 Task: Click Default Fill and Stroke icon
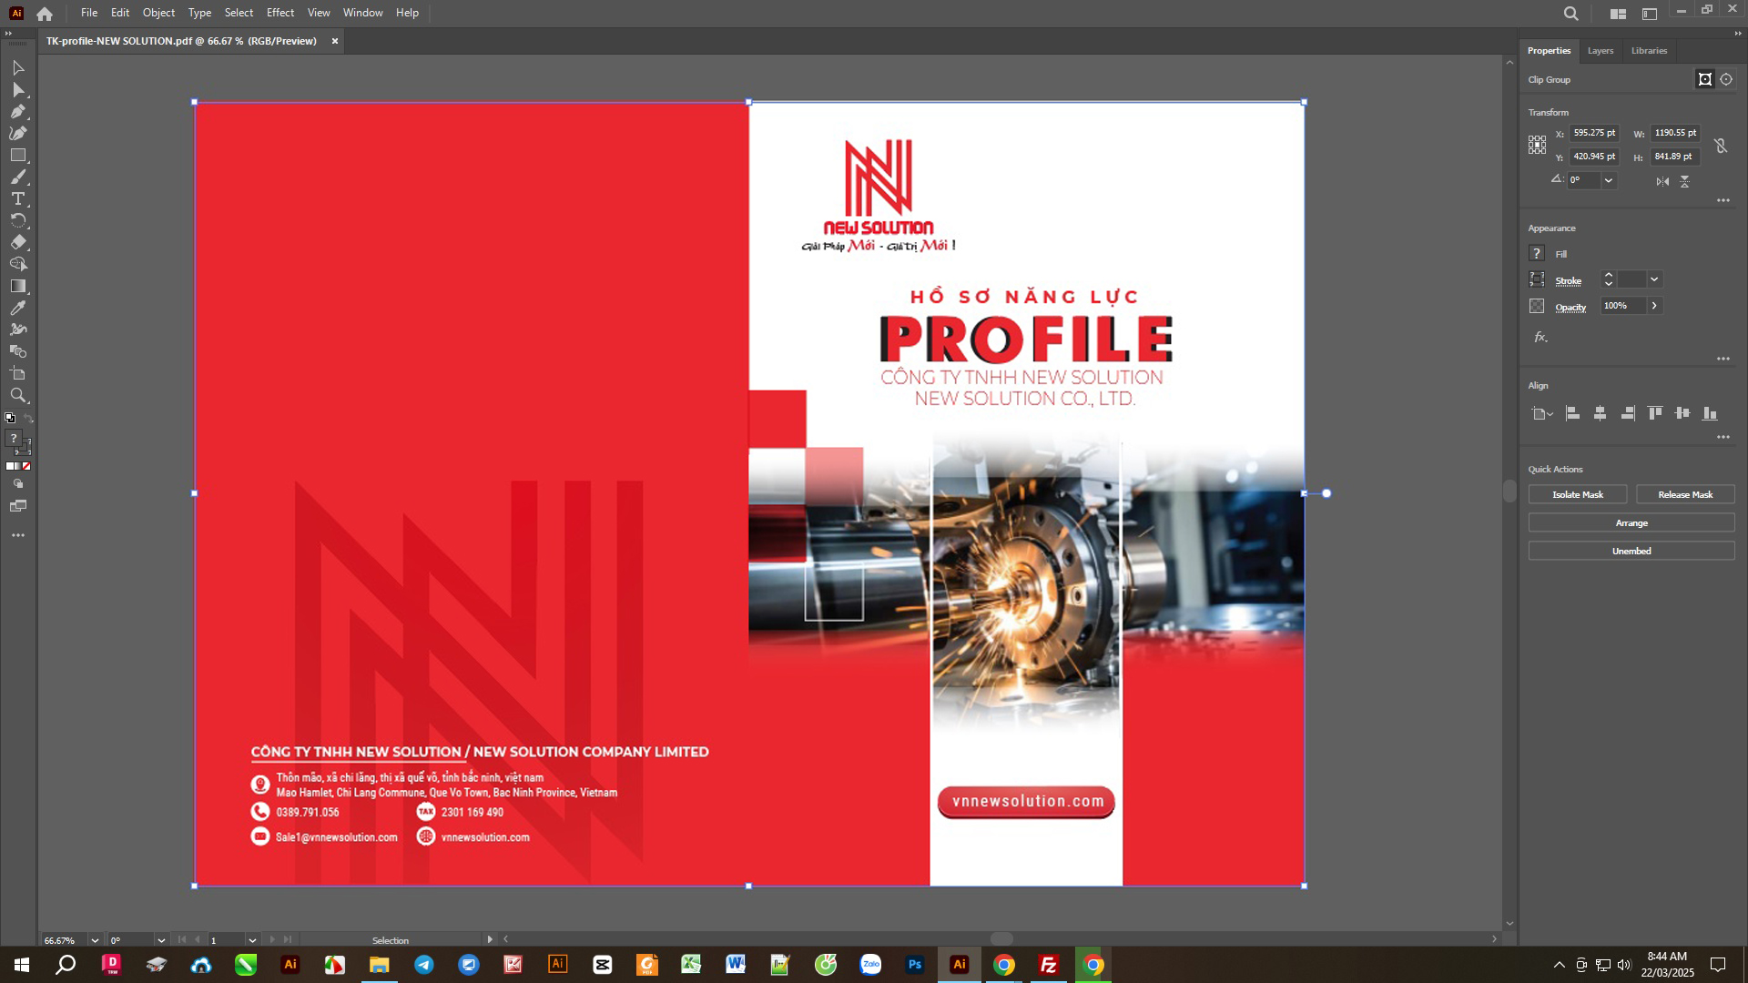[x=10, y=419]
